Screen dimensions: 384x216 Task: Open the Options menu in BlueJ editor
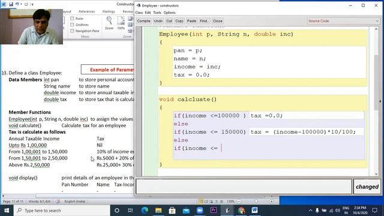click(x=169, y=13)
